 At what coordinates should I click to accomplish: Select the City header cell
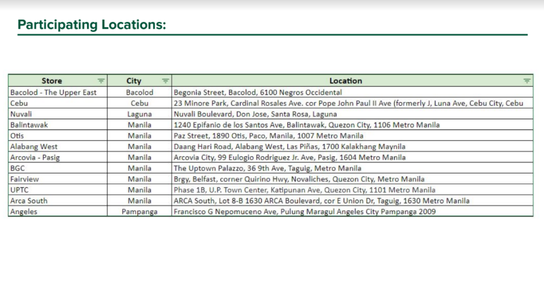(140, 81)
